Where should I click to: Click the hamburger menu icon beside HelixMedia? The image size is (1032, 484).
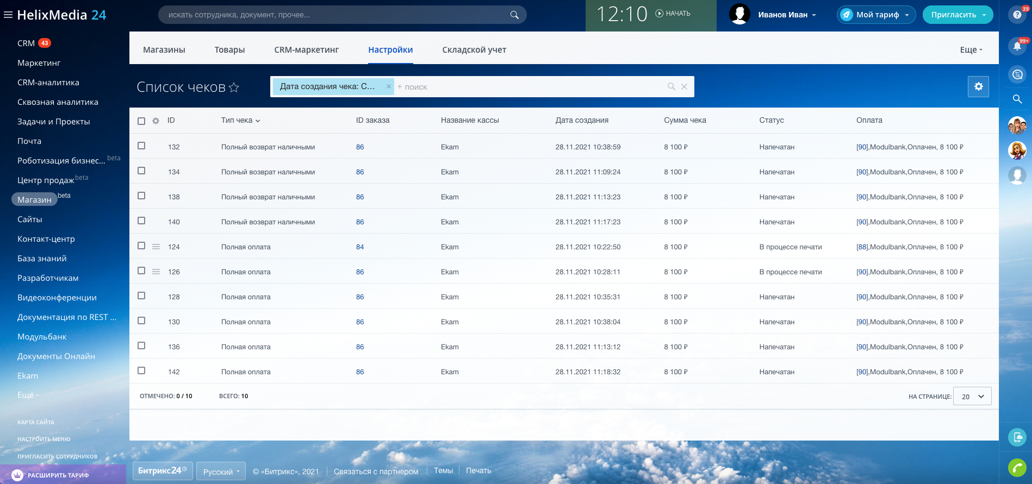coord(8,15)
